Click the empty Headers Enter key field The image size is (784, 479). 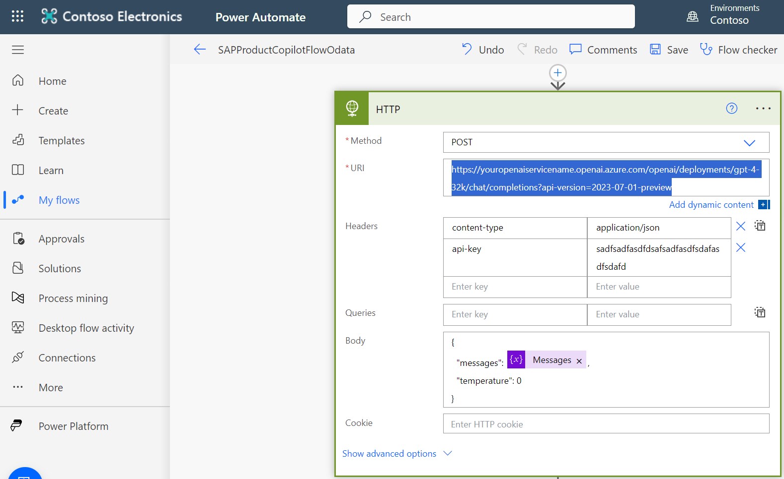[x=515, y=287]
